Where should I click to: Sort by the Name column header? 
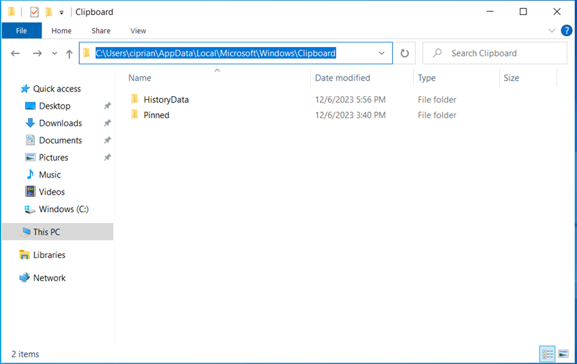pyautogui.click(x=139, y=78)
